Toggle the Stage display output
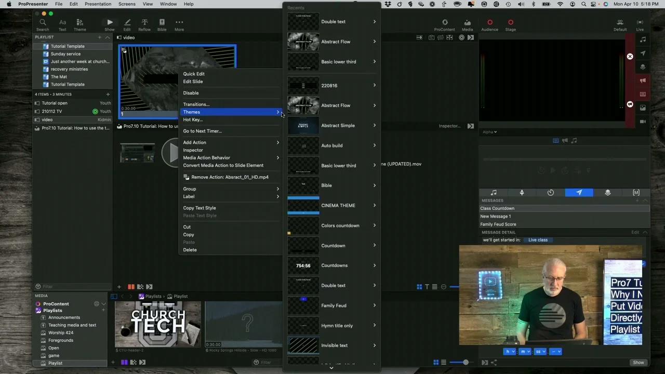Viewport: 665px width, 374px height. [510, 23]
